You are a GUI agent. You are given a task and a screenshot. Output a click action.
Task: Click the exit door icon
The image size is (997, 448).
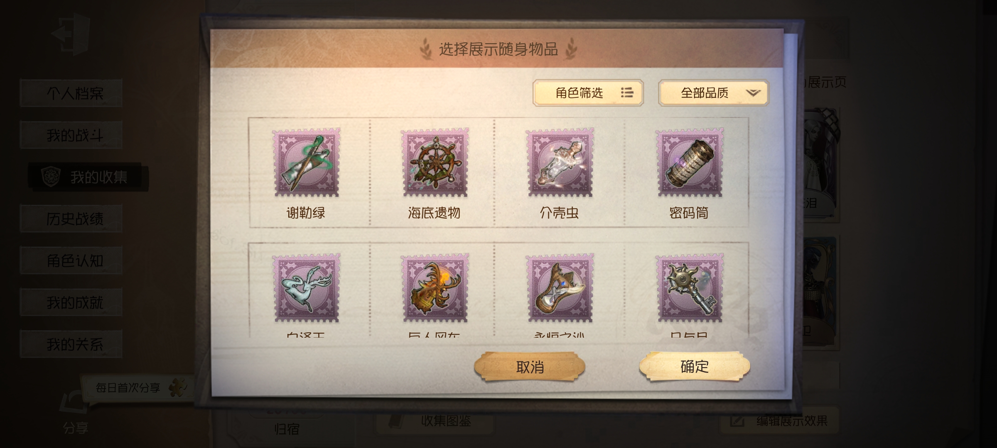pyautogui.click(x=71, y=34)
